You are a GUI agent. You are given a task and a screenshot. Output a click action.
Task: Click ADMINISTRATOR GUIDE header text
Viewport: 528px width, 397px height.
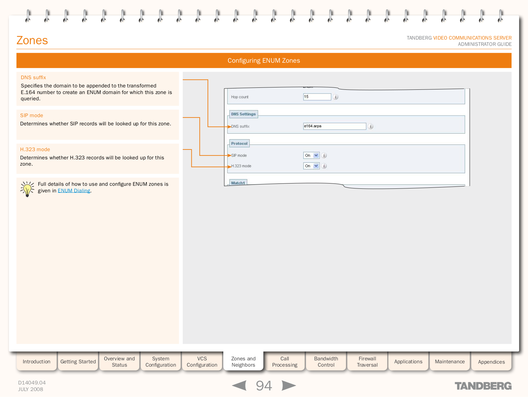[x=485, y=44]
